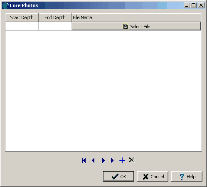Jump to the last record in navigator
Viewport: 207px width, 187px height.
point(113,160)
